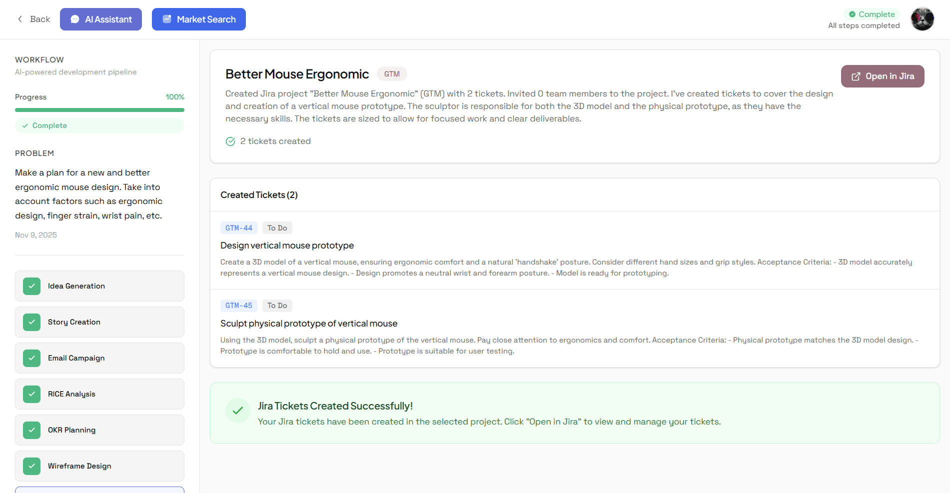Screen dimensions: 950x493
Task: Select the GTM-44 ticket ID badge
Action: click(238, 227)
